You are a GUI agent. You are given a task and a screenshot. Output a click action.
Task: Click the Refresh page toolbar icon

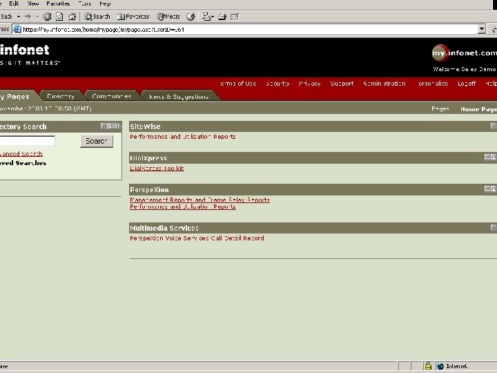point(59,17)
